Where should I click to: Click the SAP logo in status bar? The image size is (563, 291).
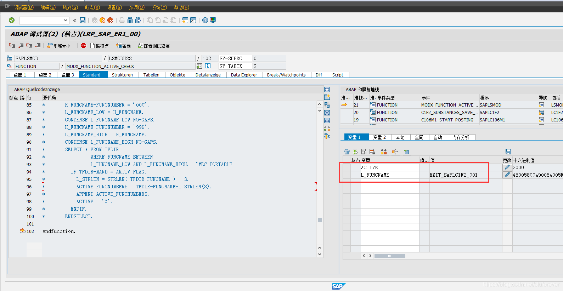[x=338, y=286]
